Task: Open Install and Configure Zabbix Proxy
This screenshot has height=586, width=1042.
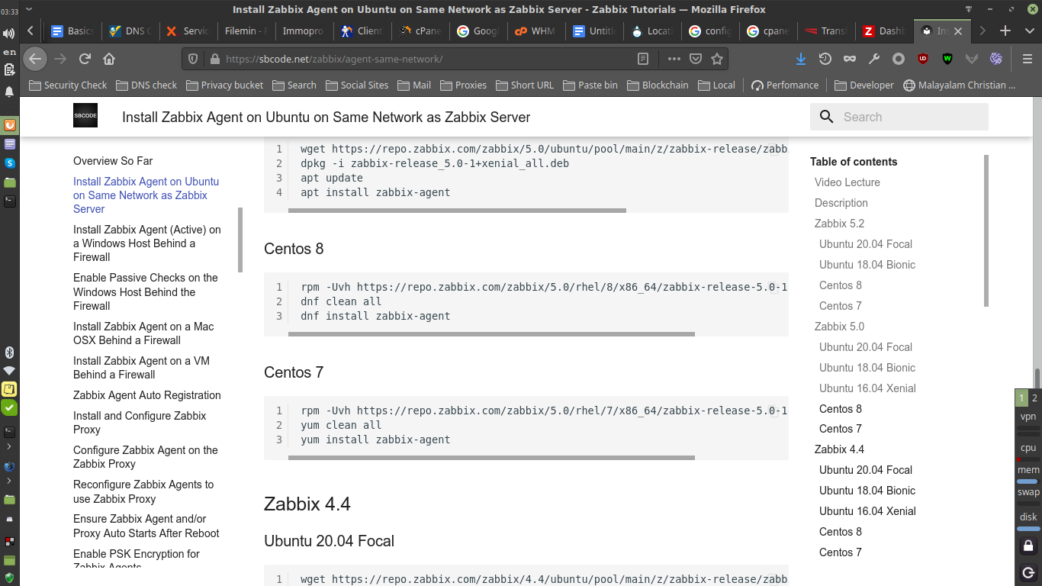Action: click(x=140, y=423)
